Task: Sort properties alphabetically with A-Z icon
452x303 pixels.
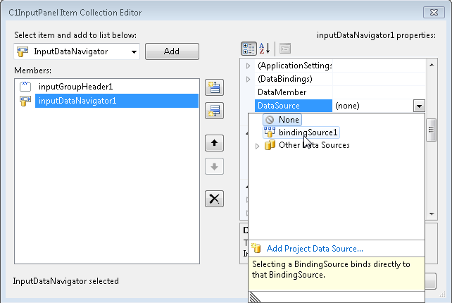Action: click(265, 49)
